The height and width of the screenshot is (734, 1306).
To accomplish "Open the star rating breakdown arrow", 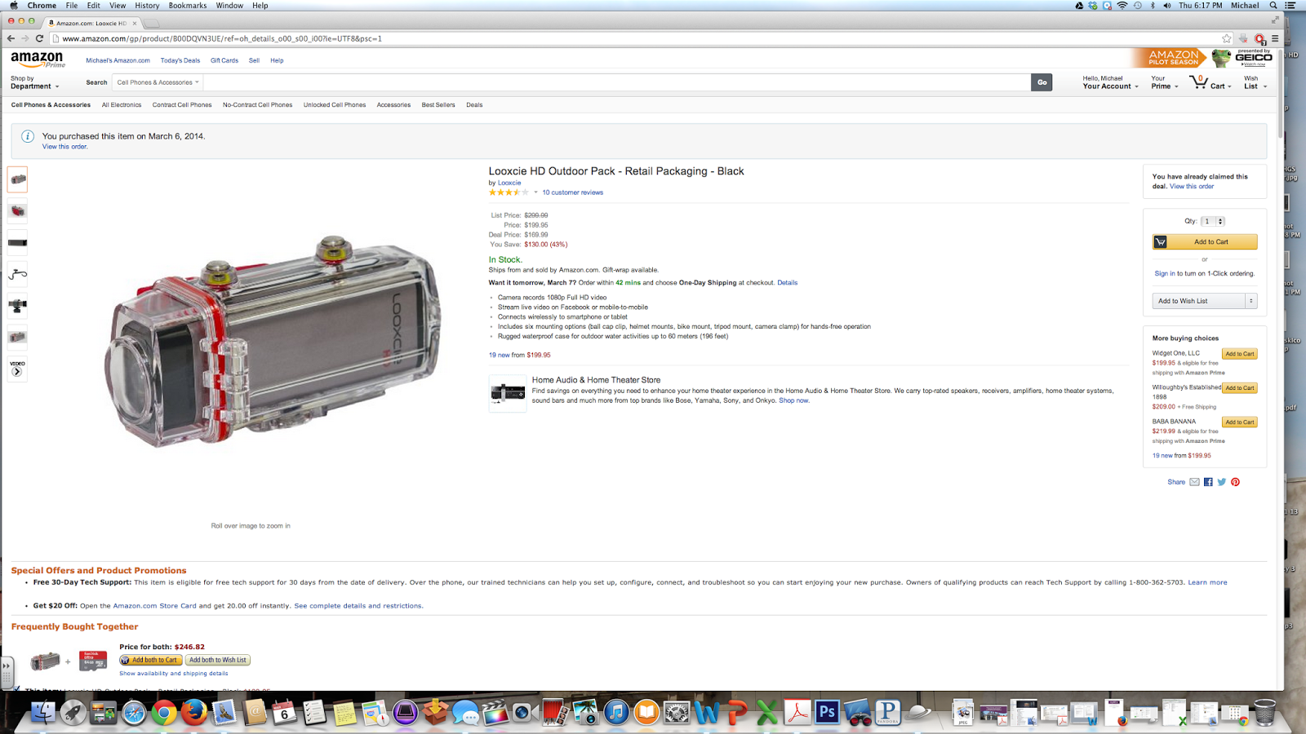I will (535, 192).
